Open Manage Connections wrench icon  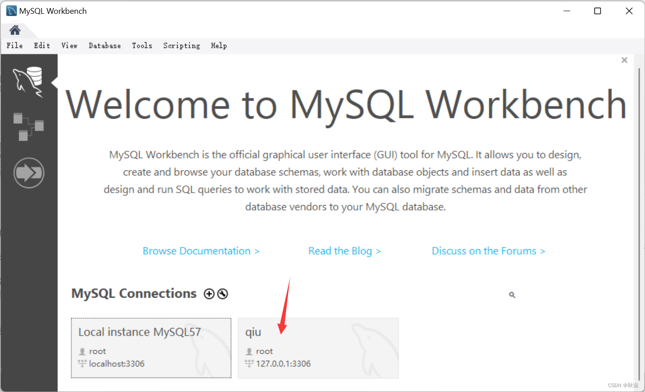pos(223,294)
